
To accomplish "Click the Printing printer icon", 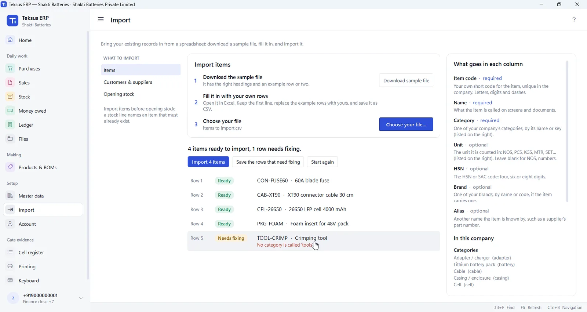I will (x=10, y=266).
